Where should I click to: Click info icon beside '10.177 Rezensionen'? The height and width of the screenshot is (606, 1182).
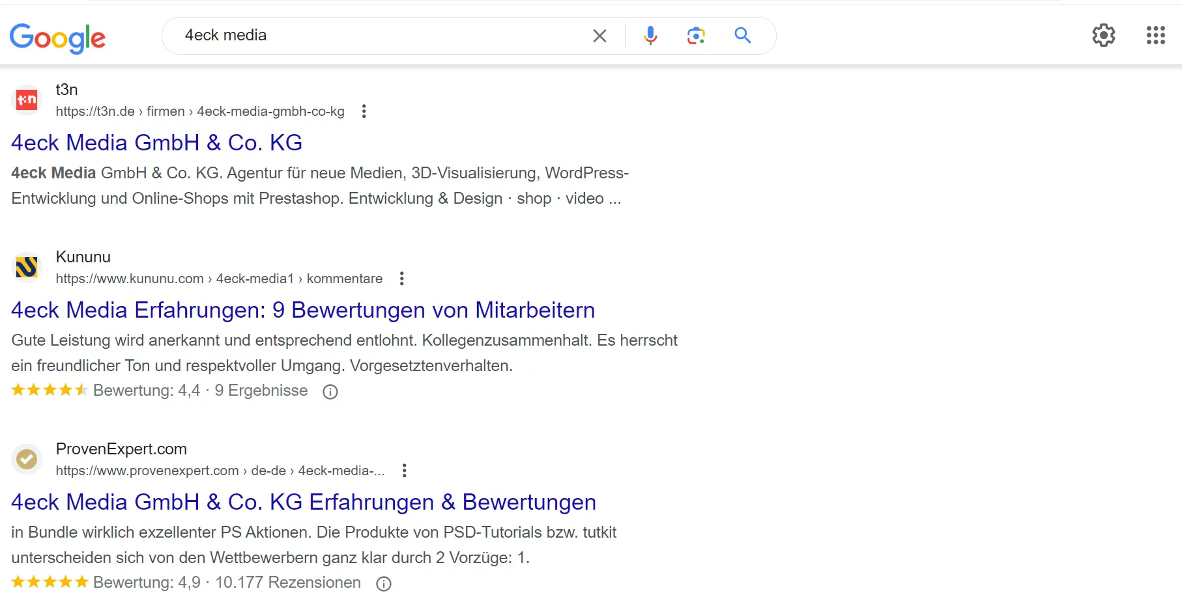[x=384, y=584]
